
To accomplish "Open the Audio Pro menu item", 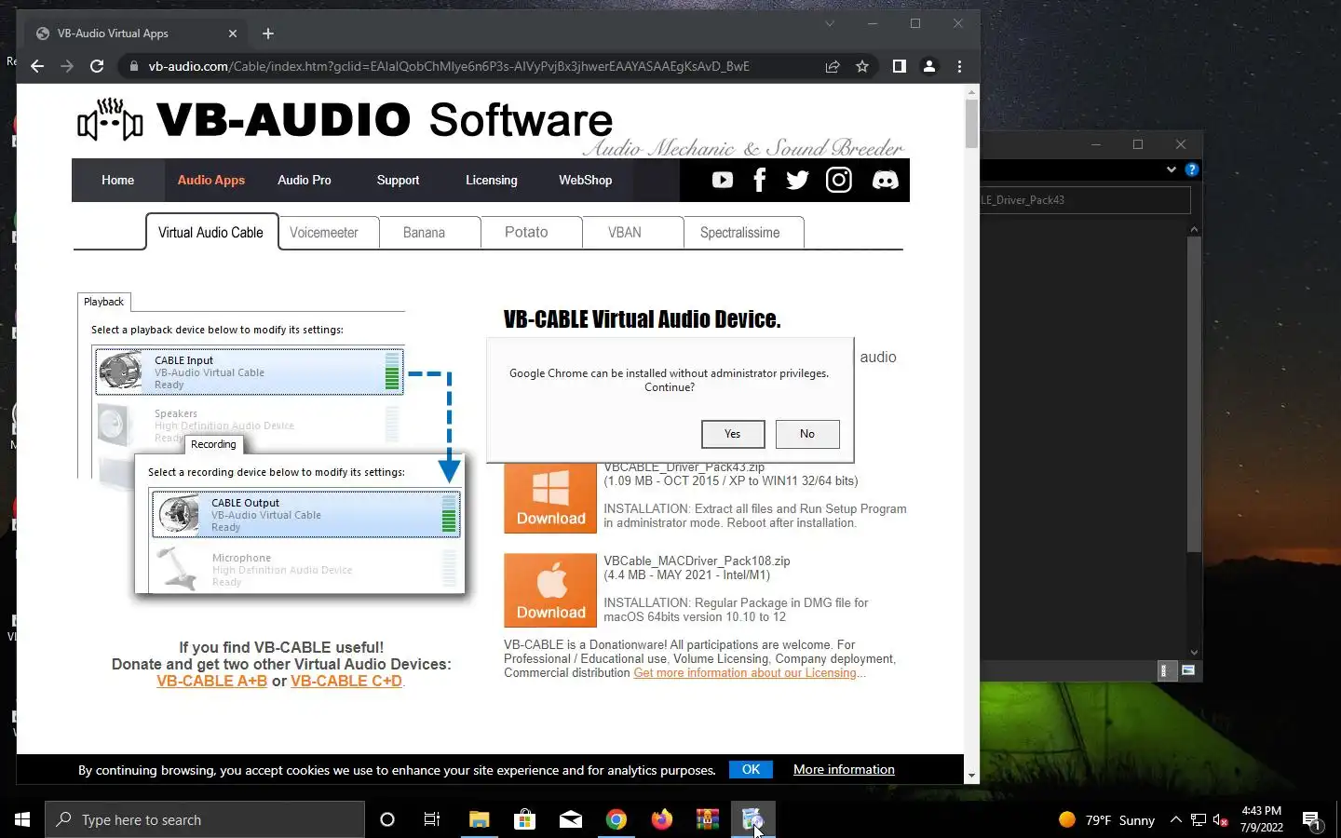I will pos(305,180).
